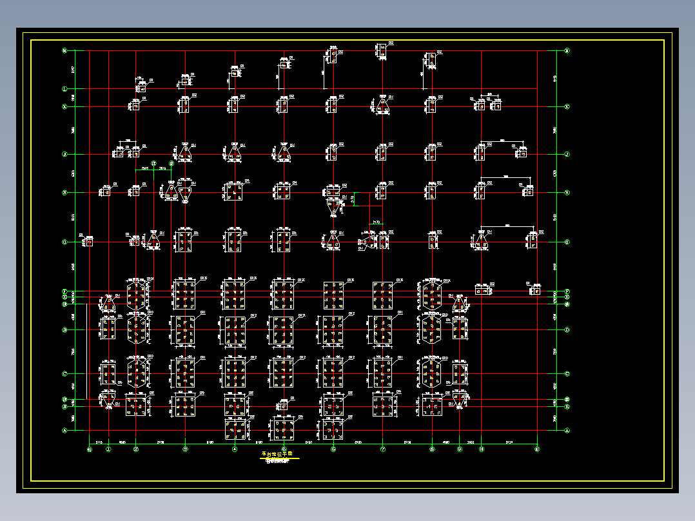Click axis bubble 1 on the bottom grid line

click(108, 449)
